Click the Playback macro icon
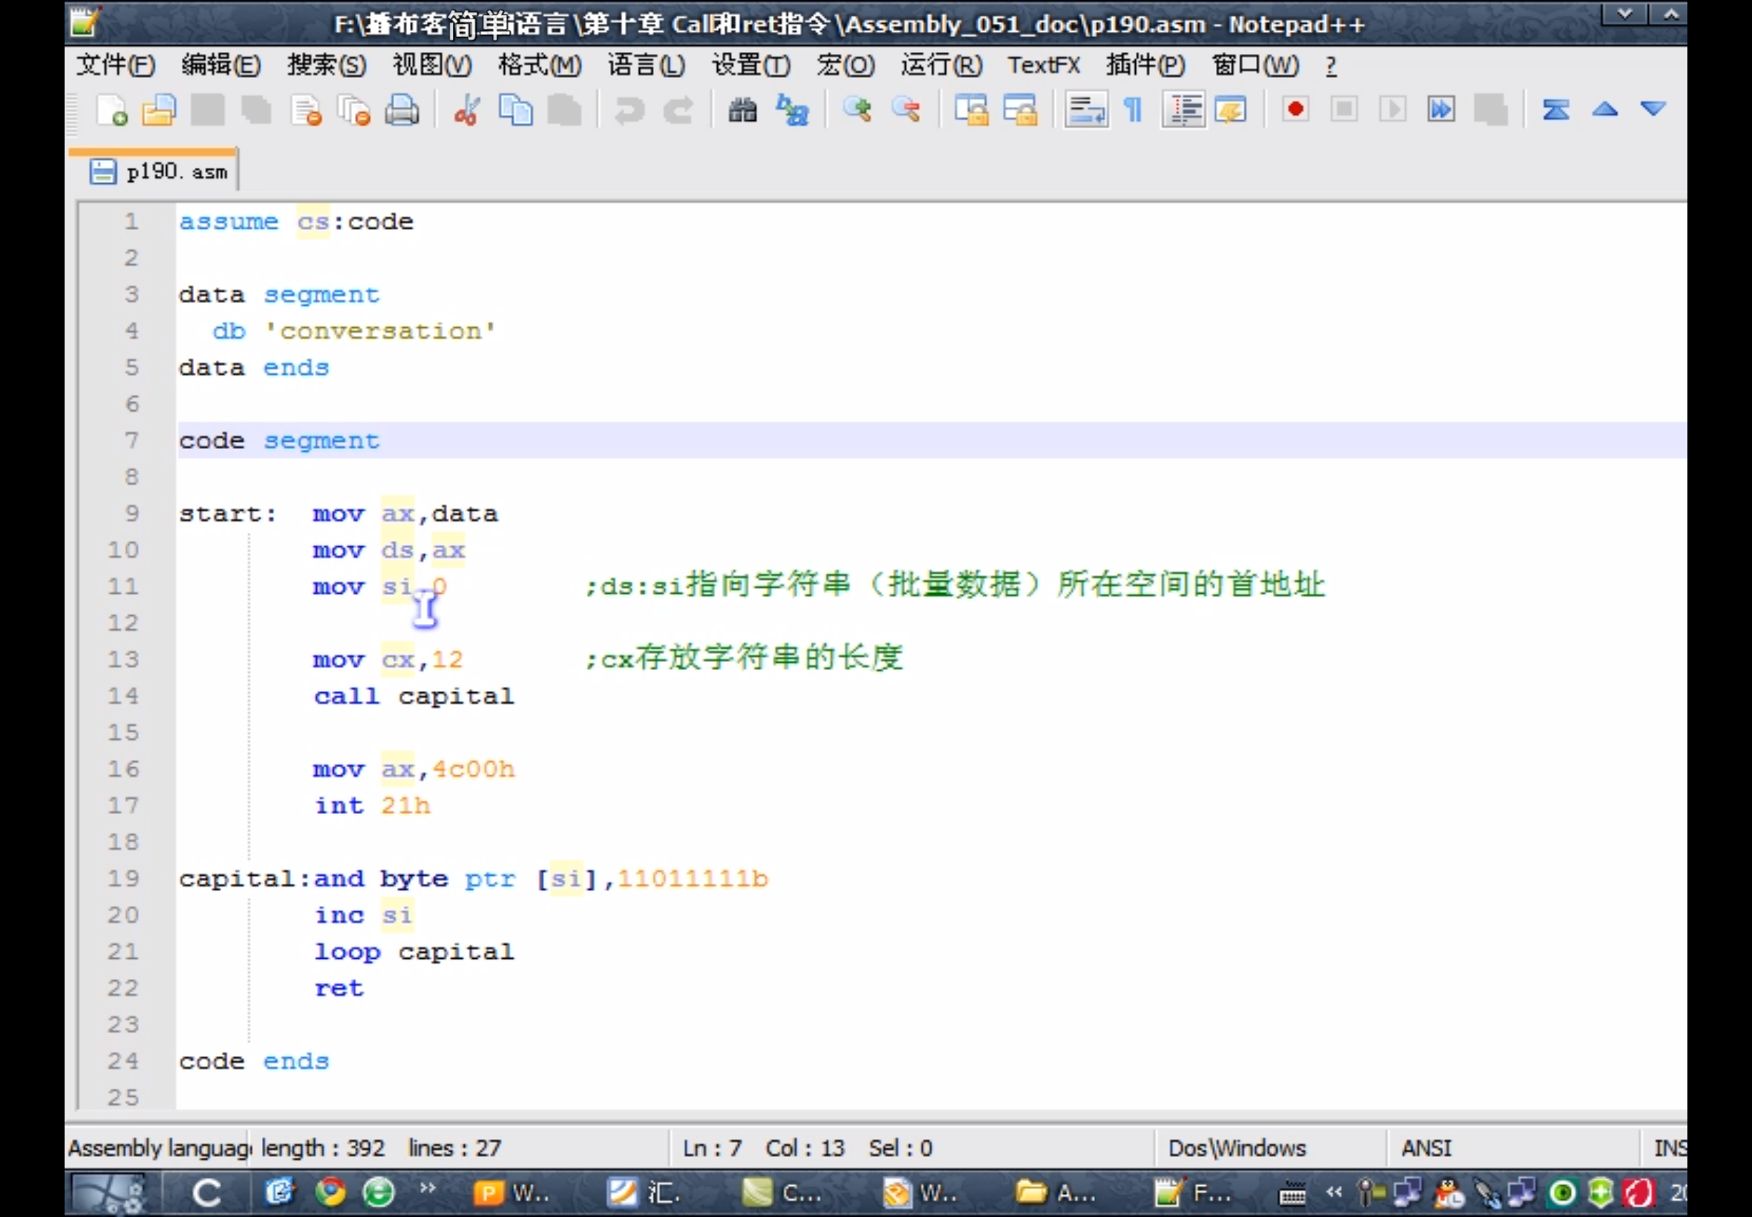Screen dimensions: 1752x1217 point(1393,110)
